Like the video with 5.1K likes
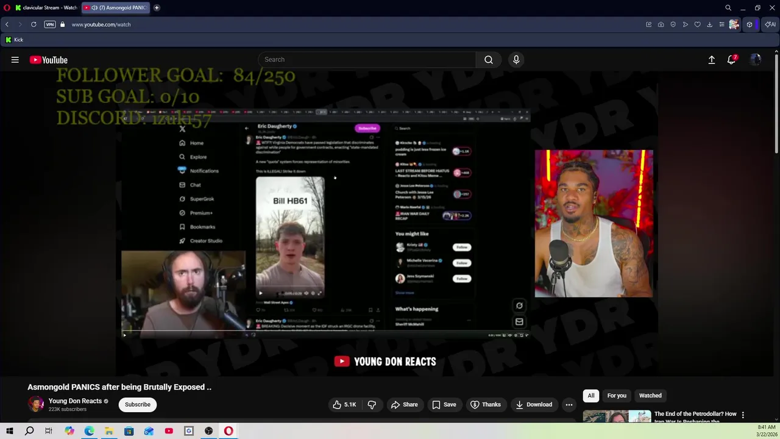 click(x=344, y=405)
